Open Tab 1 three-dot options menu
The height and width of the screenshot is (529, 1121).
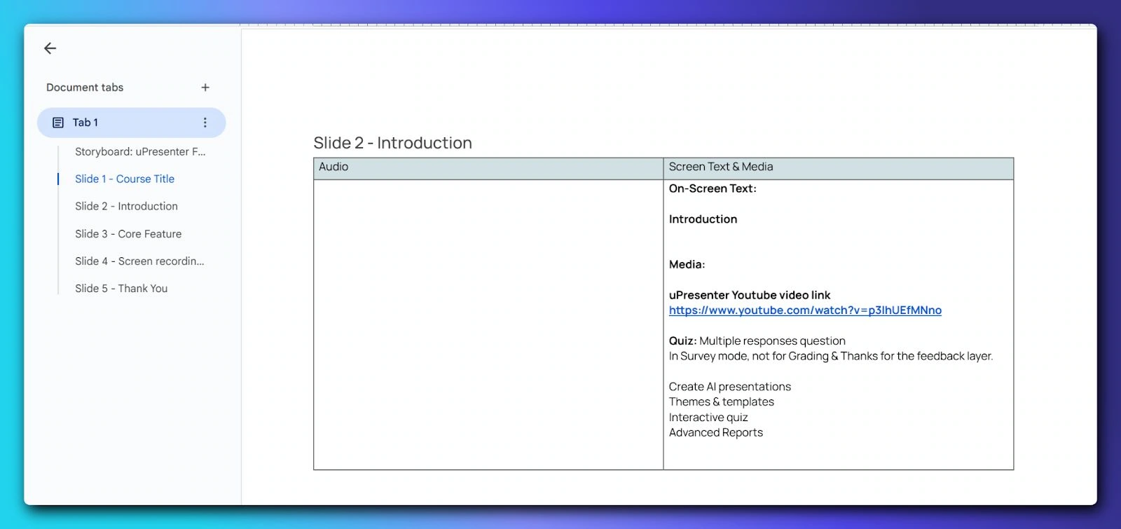tap(205, 123)
